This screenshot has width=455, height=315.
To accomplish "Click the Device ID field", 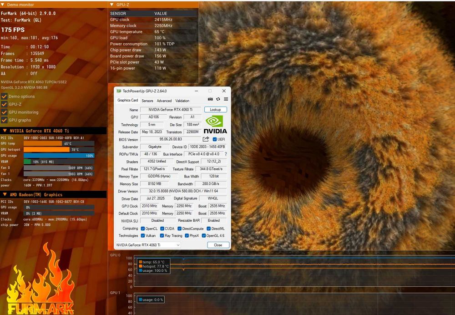I will click(x=207, y=147).
